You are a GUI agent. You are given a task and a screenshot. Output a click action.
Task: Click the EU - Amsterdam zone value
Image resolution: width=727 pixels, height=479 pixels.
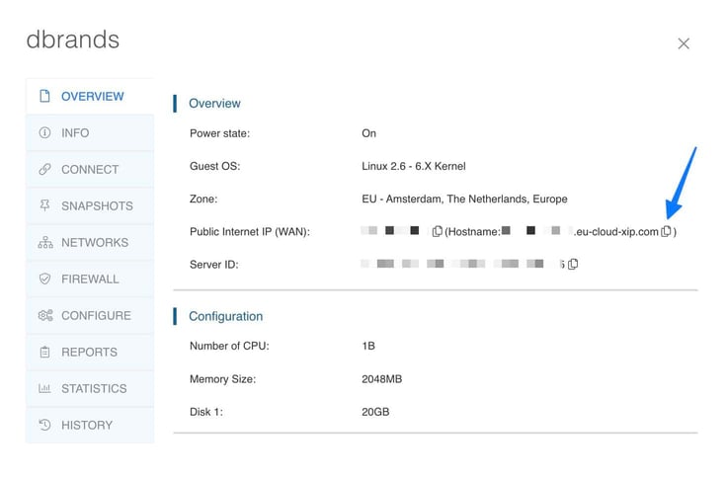point(464,199)
